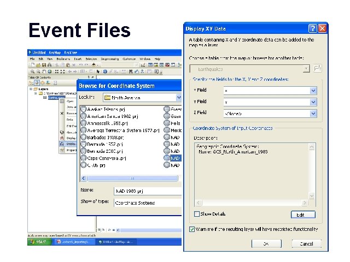Click OK in Display XY Data dialog
The height and width of the screenshot is (262, 350).
[266, 244]
